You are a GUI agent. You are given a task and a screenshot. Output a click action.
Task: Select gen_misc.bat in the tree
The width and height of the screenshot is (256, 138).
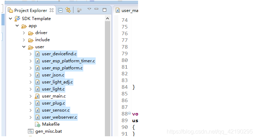point(48,131)
